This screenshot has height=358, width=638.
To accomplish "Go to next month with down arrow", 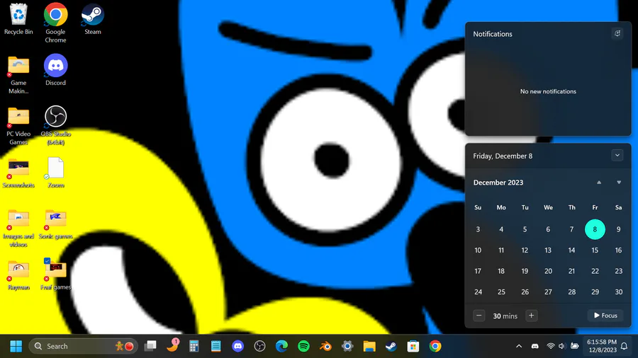I will (x=619, y=183).
